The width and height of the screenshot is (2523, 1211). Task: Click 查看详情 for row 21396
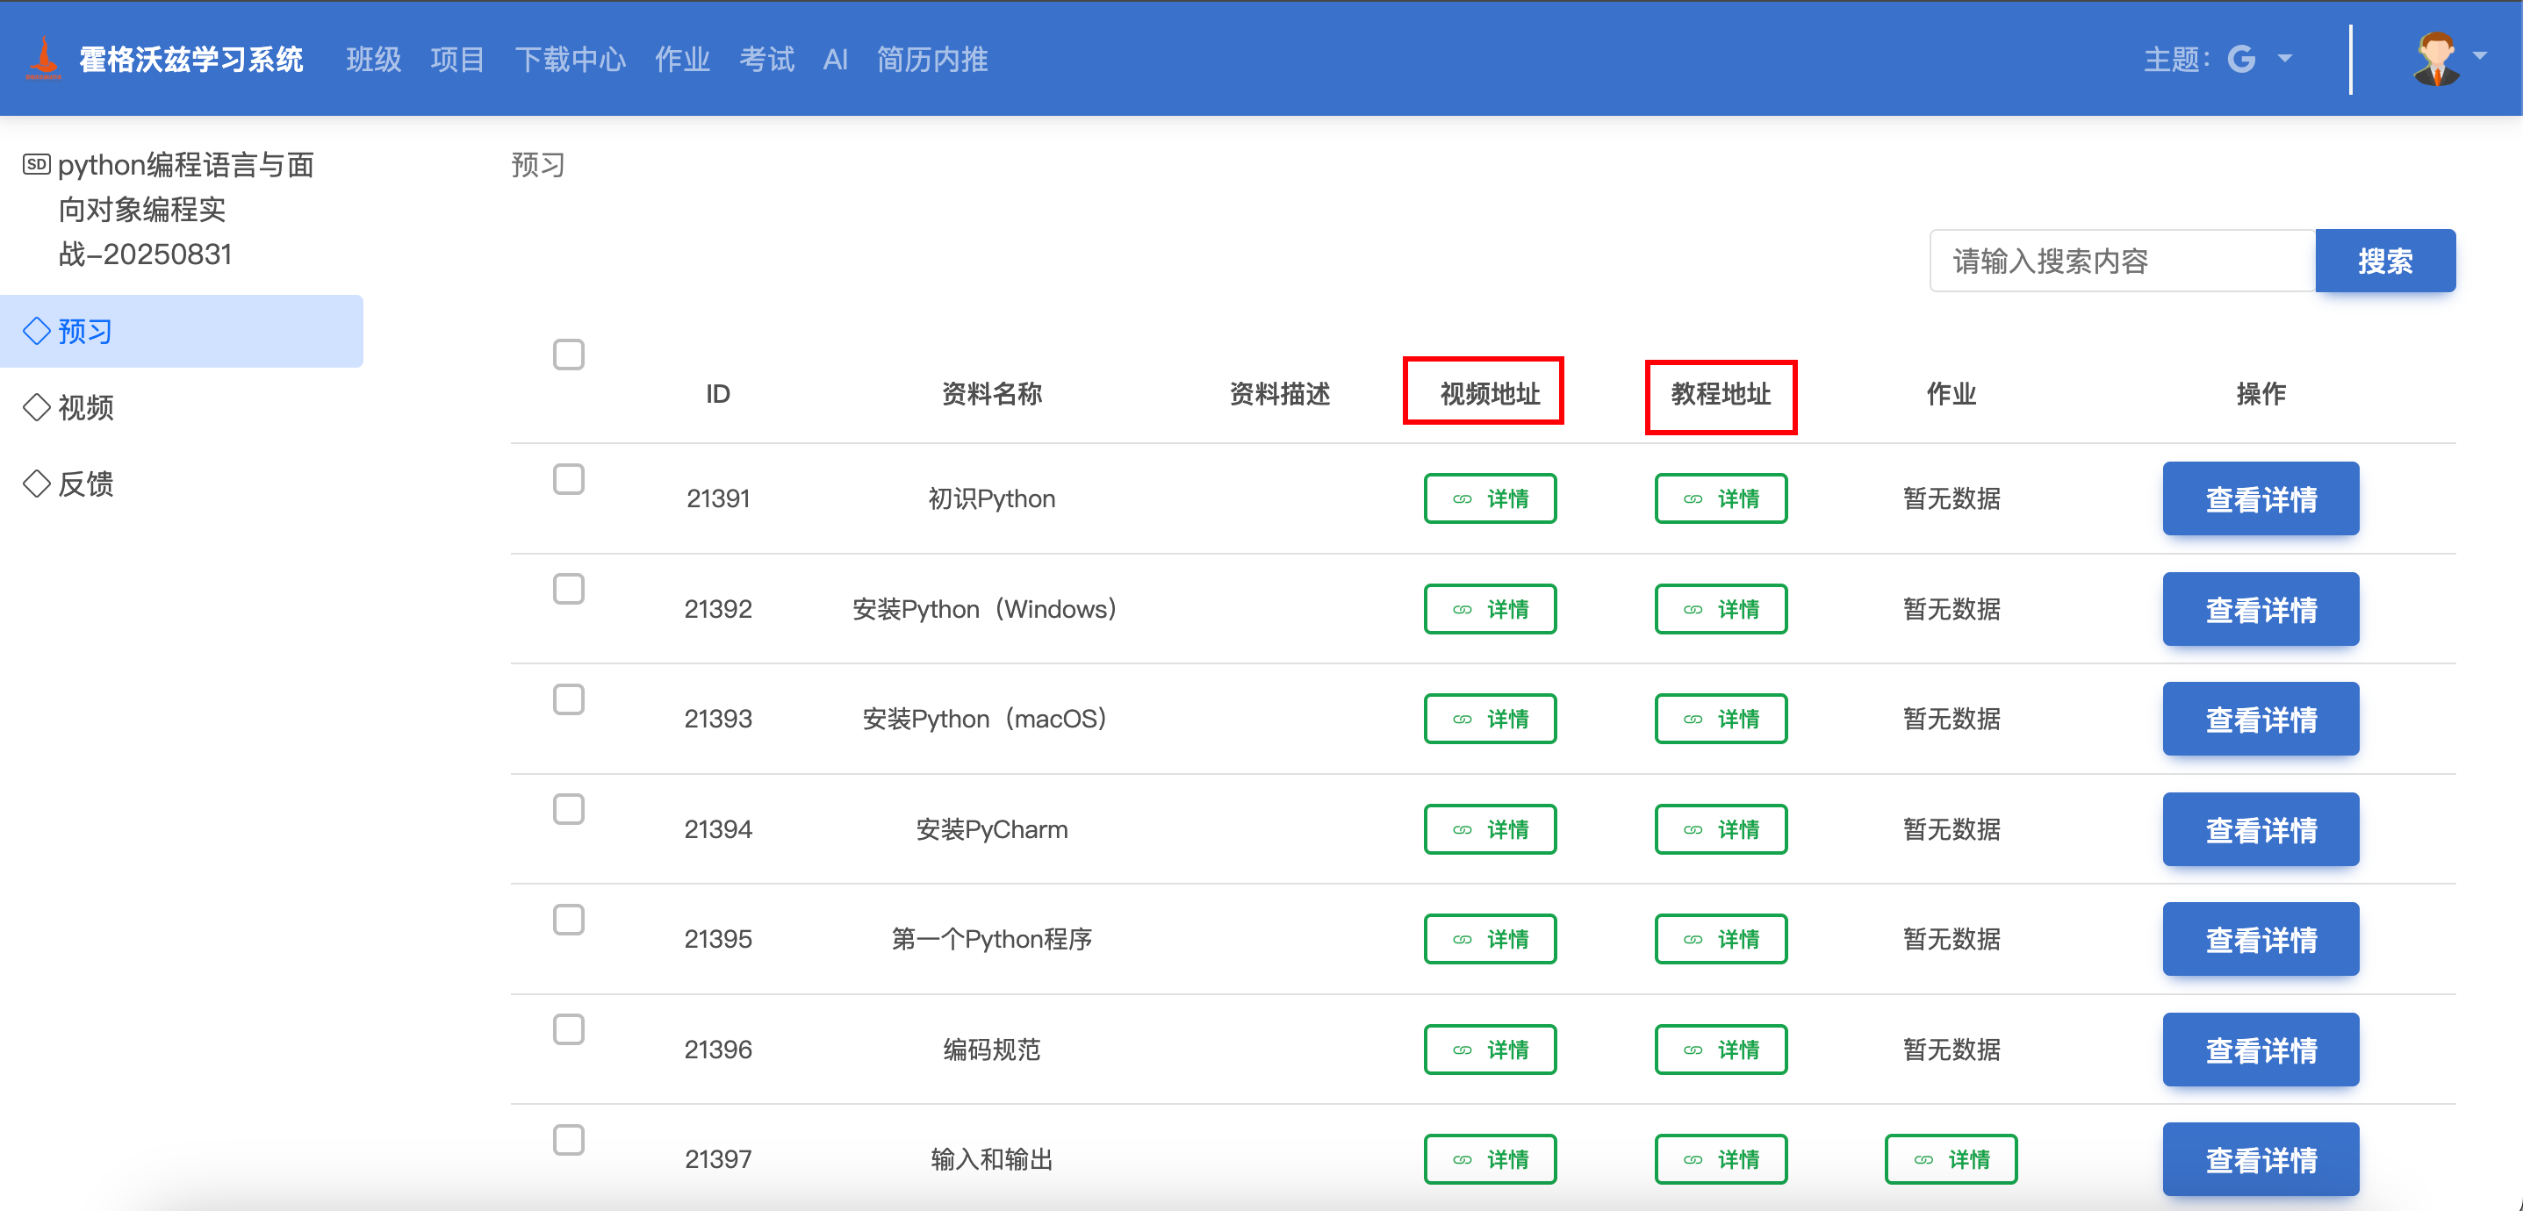(2261, 1050)
